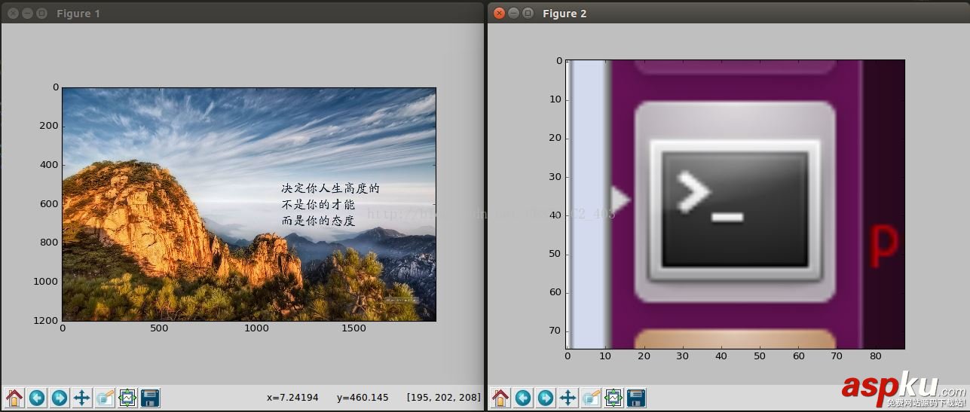The height and width of the screenshot is (412, 970).
Task: Click Home icon in Figure 1 toolbar
Action: coord(14,398)
